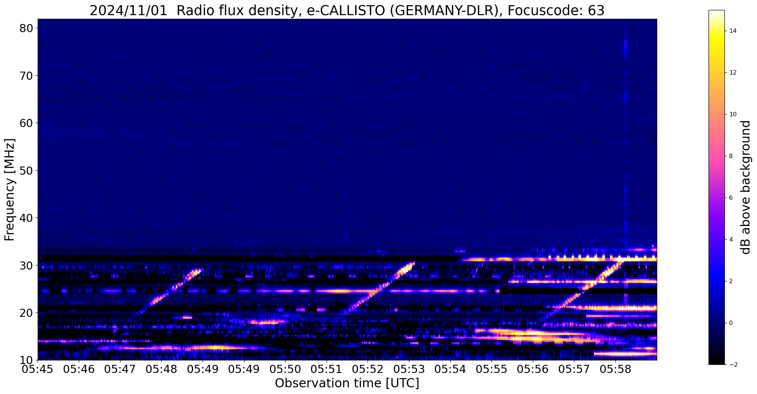Click the 50 tick on the frequency axis
This screenshot has width=757, height=394.
tap(26, 171)
